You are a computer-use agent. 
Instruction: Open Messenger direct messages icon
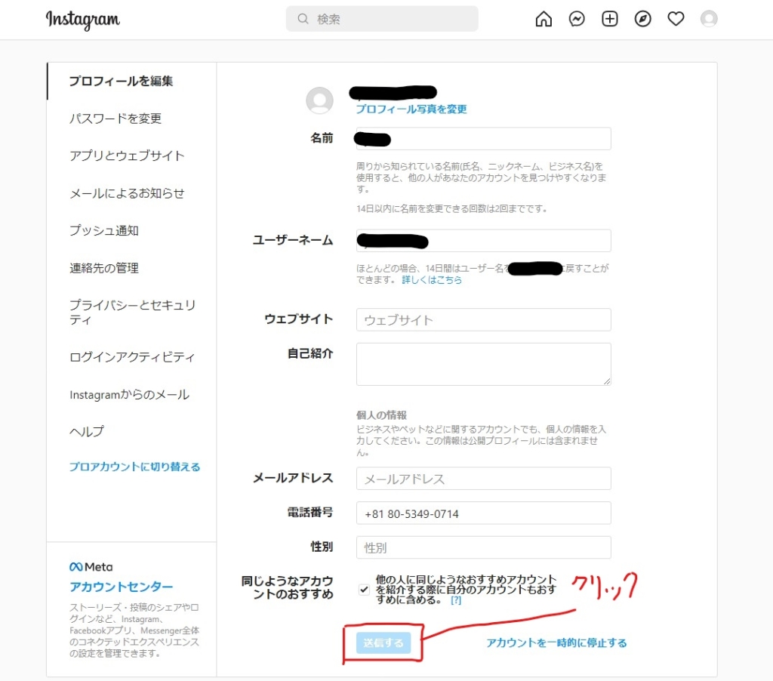[x=577, y=20]
